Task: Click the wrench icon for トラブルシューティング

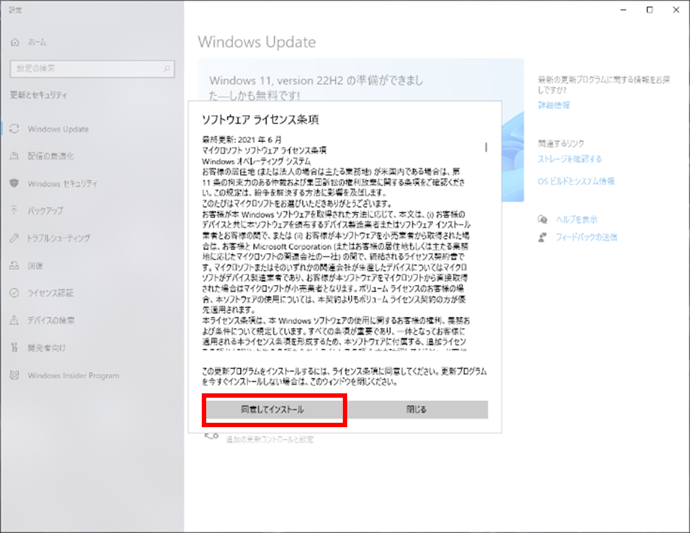Action: tap(14, 238)
